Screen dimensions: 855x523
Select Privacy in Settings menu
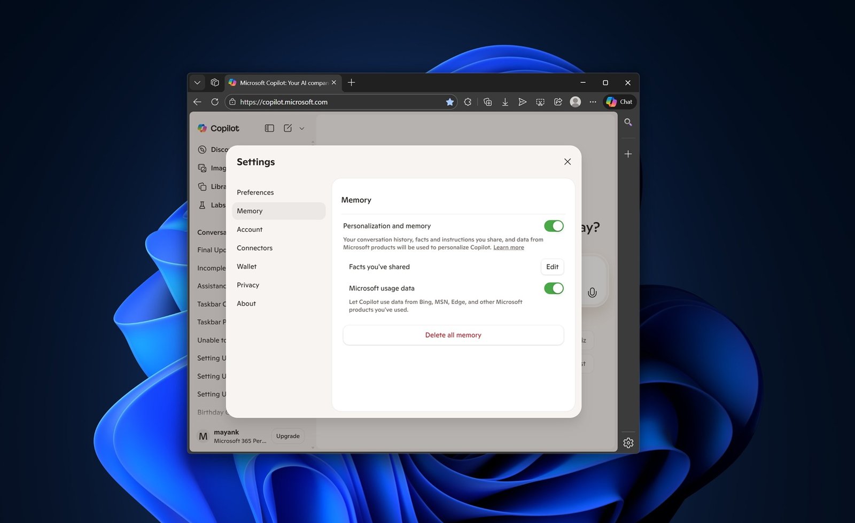(248, 285)
